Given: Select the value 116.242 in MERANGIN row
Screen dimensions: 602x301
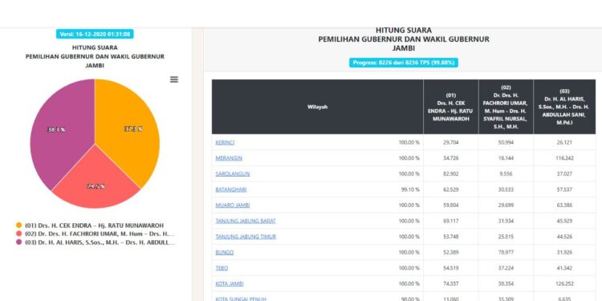Looking at the screenshot, I should click(564, 158).
